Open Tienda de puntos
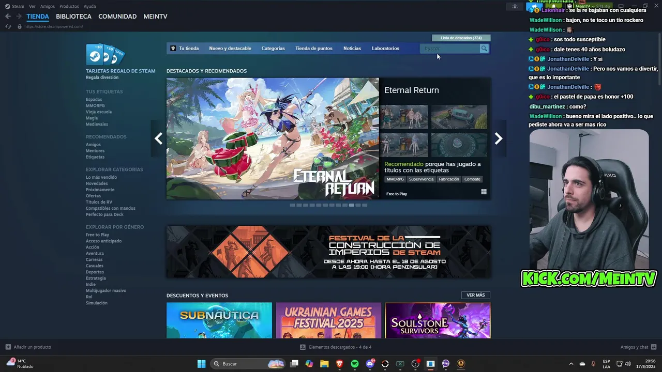The height and width of the screenshot is (372, 662). tap(314, 49)
